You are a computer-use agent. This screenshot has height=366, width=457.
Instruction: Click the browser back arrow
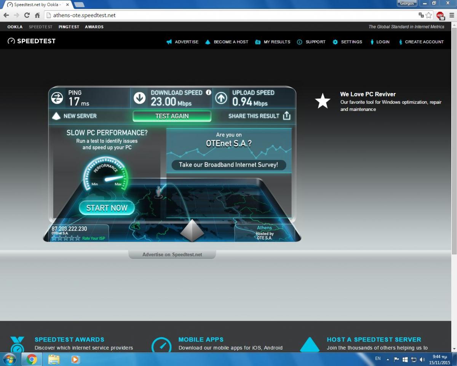click(6, 15)
